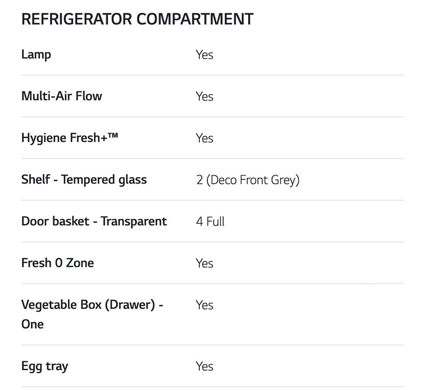Click the Yes value for Vegetable Box

[x=205, y=305]
